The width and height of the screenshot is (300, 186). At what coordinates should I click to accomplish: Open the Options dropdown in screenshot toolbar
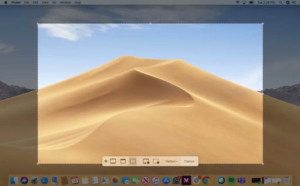(171, 162)
